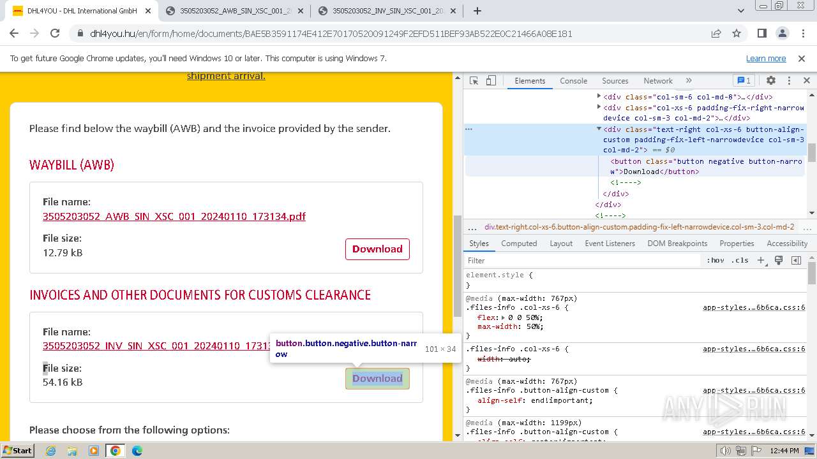Viewport: 817px width, 459px height.
Task: Open Microsoft Edge from the taskbar
Action: coord(137,451)
